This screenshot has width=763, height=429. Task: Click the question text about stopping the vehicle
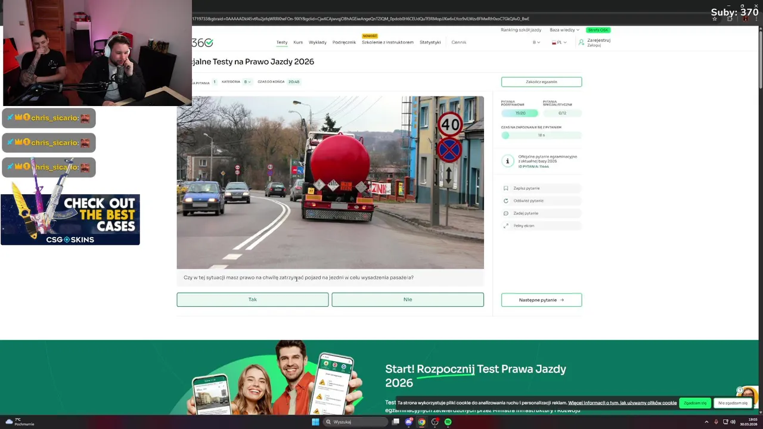[299, 278]
